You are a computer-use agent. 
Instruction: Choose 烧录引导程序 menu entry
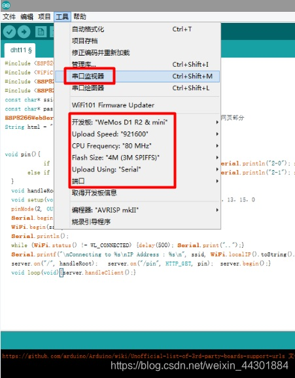[137, 222]
